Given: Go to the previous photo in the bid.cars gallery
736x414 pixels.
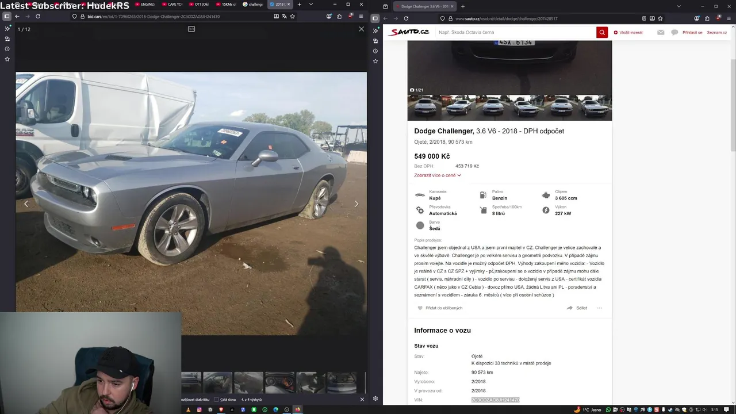Looking at the screenshot, I should 26,204.
